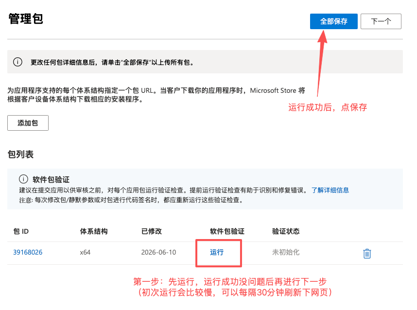Select the x64 architecture cell
The height and width of the screenshot is (310, 417).
click(85, 252)
